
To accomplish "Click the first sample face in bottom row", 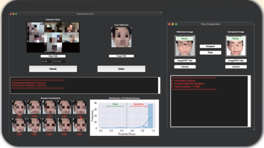I will point(19,125).
